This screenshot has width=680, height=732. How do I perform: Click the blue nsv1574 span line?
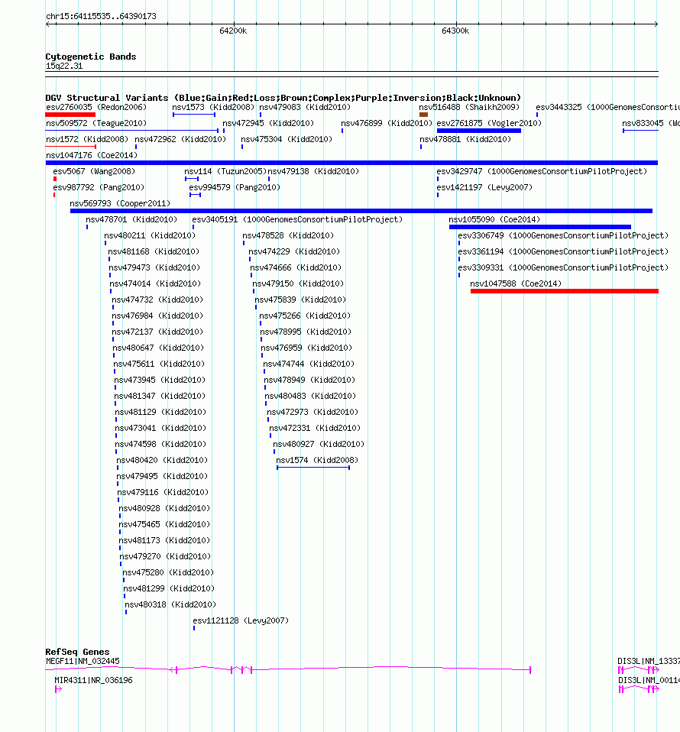point(313,468)
